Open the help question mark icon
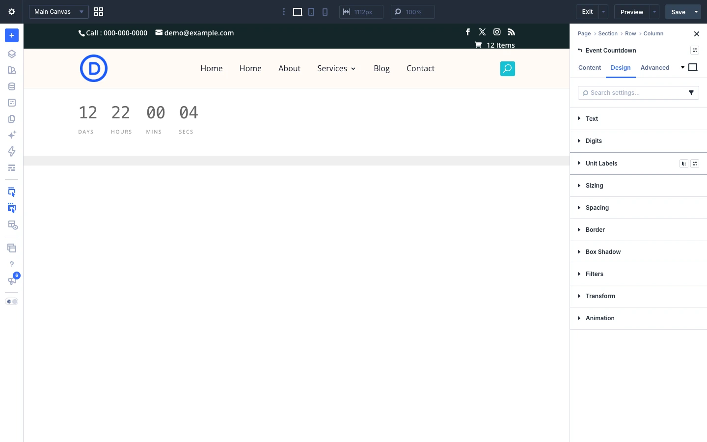This screenshot has width=707, height=442. [x=12, y=264]
